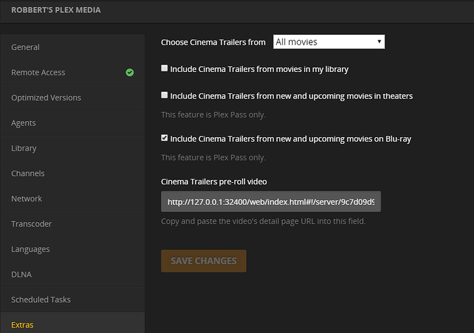Open Transcoder settings
Screen dimensions: 474x333
pos(32,224)
